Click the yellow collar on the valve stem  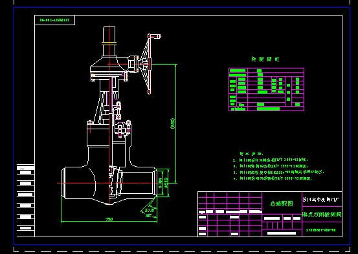pyautogui.click(x=109, y=43)
